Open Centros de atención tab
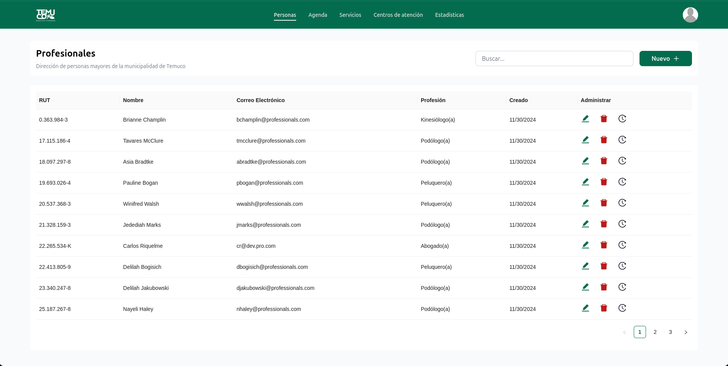Image resolution: width=728 pixels, height=366 pixels. (398, 15)
